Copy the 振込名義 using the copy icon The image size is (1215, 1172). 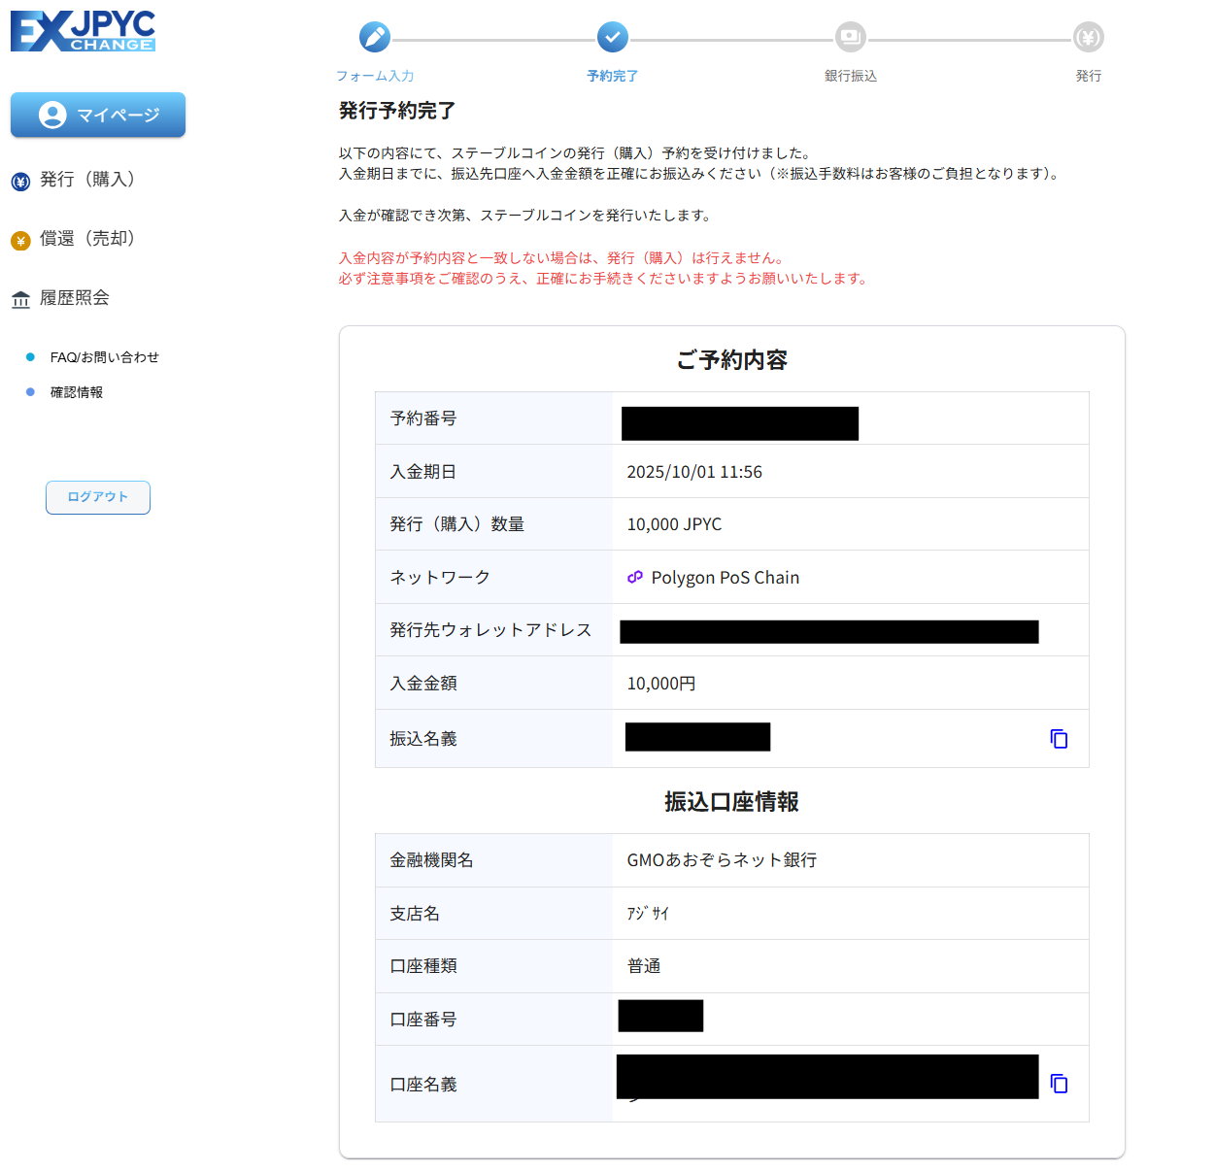pyautogui.click(x=1059, y=738)
